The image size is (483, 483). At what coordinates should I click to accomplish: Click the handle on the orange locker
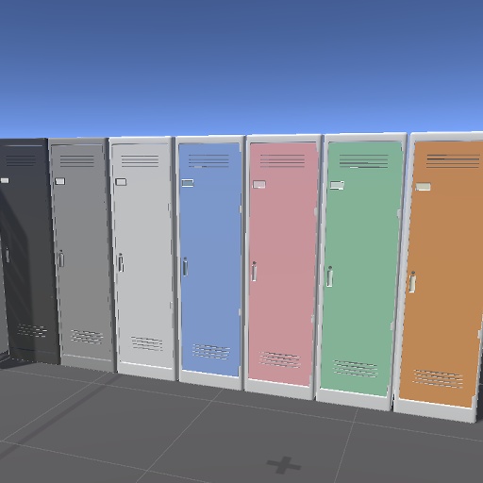(x=412, y=282)
